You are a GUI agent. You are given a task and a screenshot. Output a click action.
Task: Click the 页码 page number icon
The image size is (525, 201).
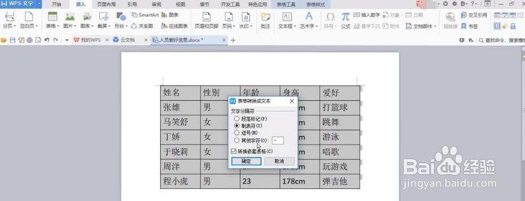[x=229, y=17]
